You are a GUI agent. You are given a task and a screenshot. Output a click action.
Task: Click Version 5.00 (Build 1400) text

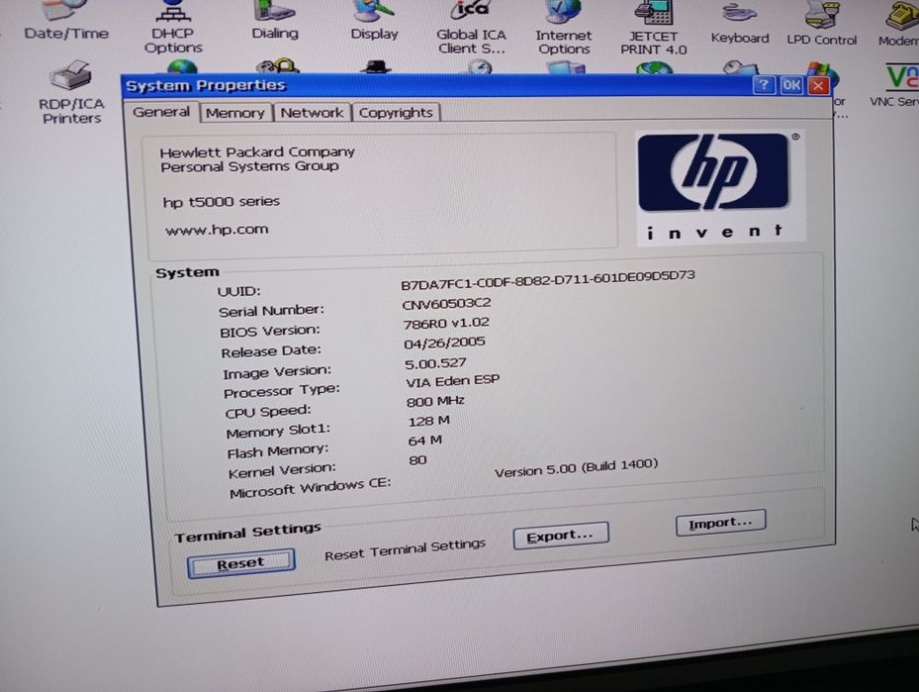(x=576, y=468)
